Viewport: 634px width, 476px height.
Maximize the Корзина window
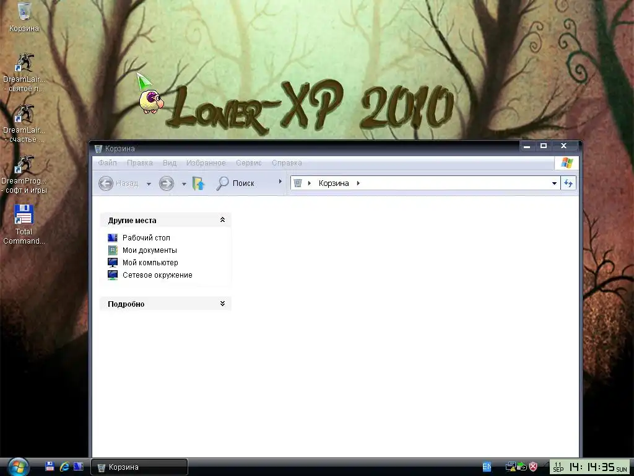(544, 146)
